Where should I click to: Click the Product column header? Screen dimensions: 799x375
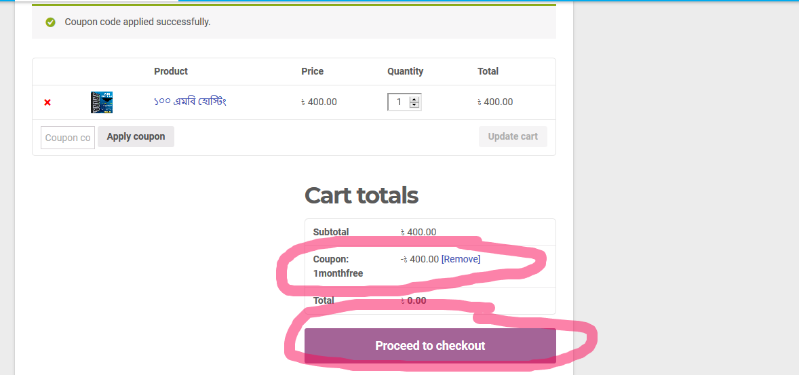pos(171,71)
